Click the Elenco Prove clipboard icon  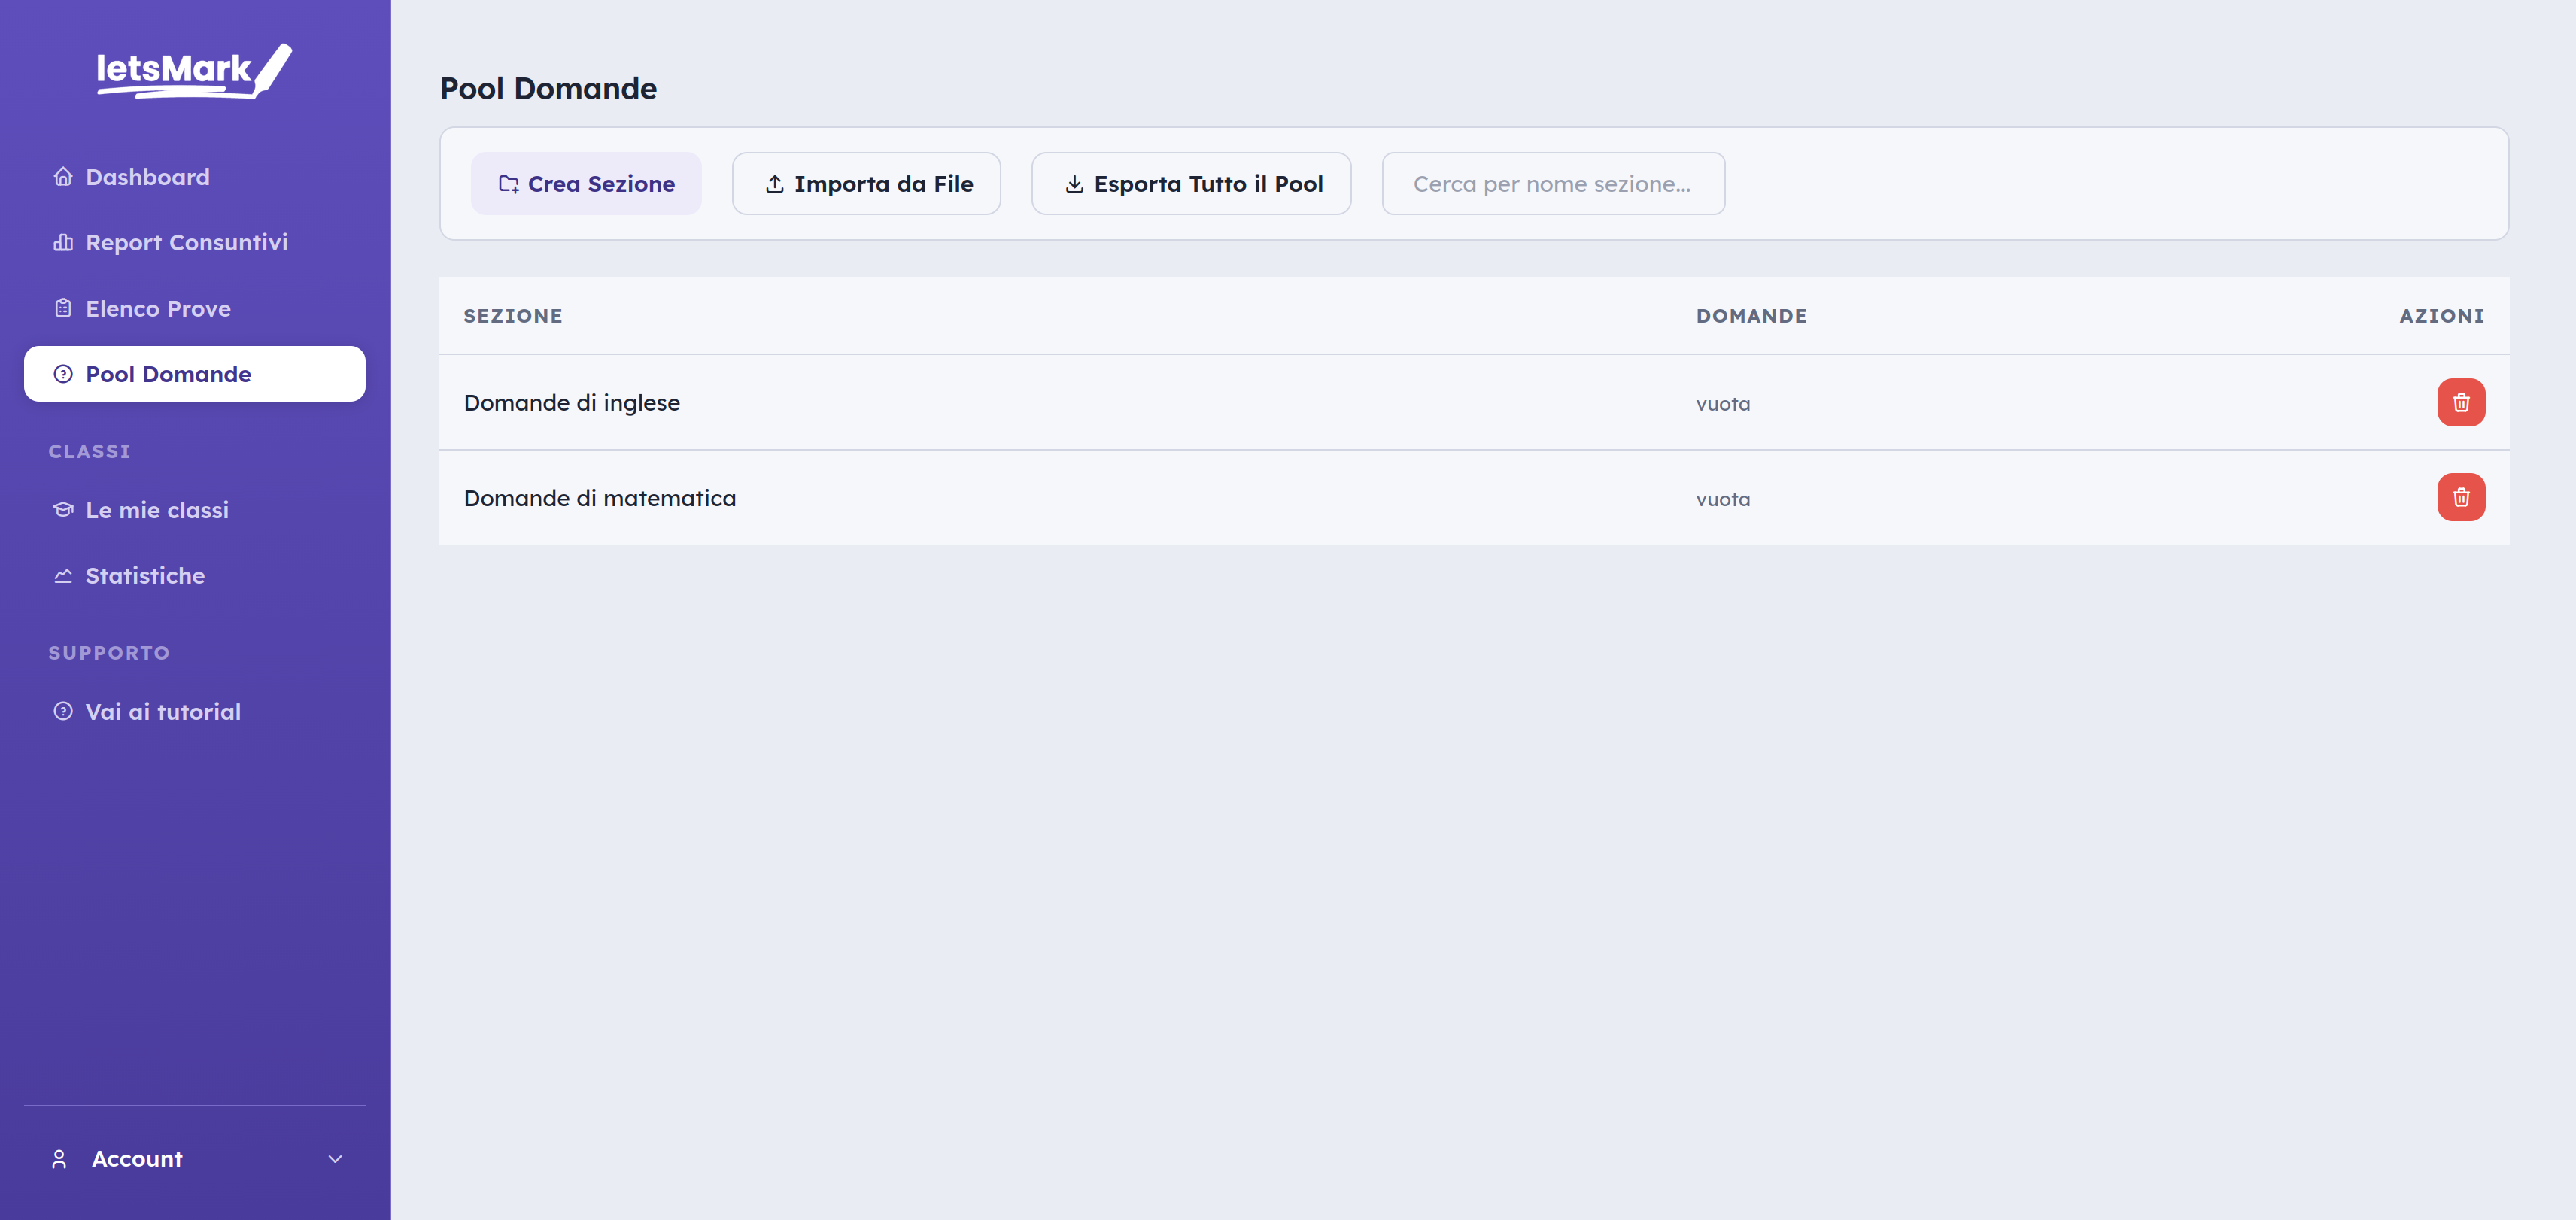pyautogui.click(x=63, y=309)
